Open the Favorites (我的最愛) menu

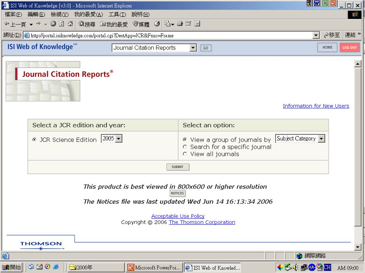point(89,15)
